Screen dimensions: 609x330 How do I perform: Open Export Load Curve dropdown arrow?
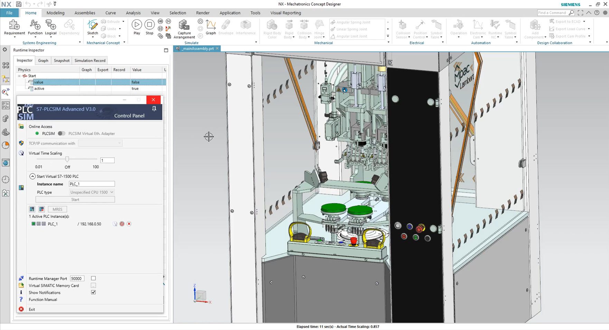(x=589, y=29)
